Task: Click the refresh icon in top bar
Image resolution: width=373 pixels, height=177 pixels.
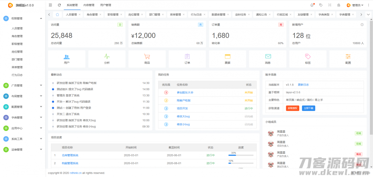Action: point(59,5)
